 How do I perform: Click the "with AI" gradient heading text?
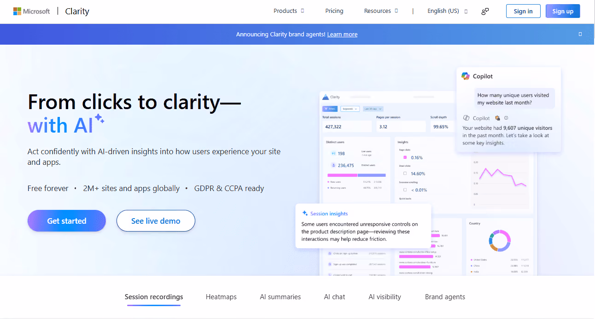pyautogui.click(x=60, y=126)
